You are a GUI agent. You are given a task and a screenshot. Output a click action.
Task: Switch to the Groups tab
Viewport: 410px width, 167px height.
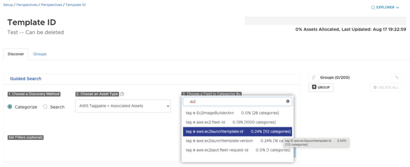(40, 54)
